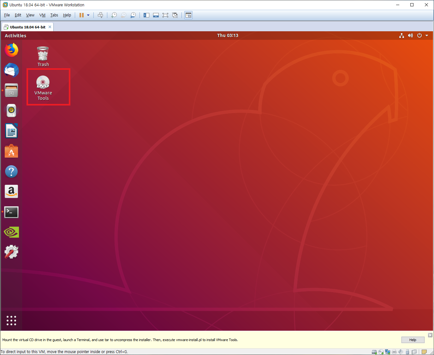Click the Pause VM toolbar button
The image size is (434, 355).
click(81, 15)
